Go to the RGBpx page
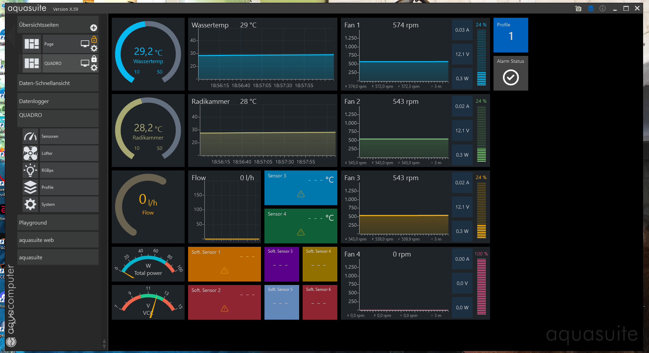The height and width of the screenshot is (353, 649). (69, 170)
